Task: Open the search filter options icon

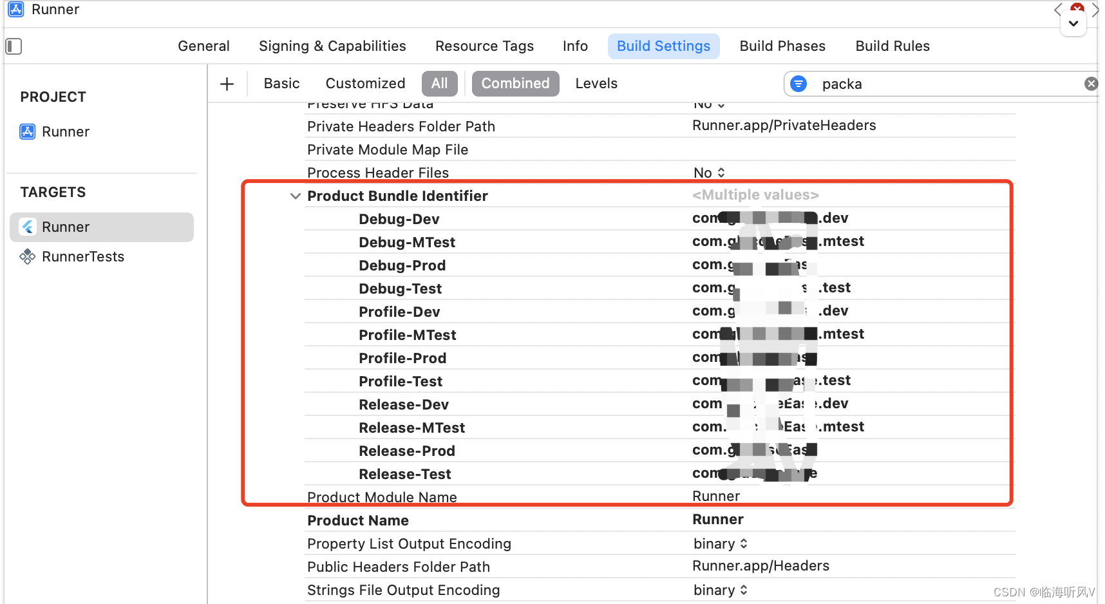Action: point(798,84)
